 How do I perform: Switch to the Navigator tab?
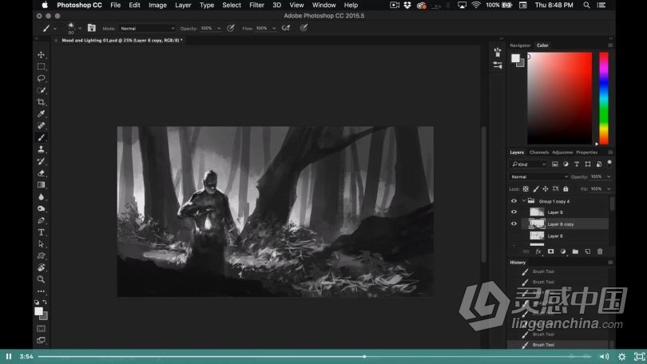click(520, 45)
